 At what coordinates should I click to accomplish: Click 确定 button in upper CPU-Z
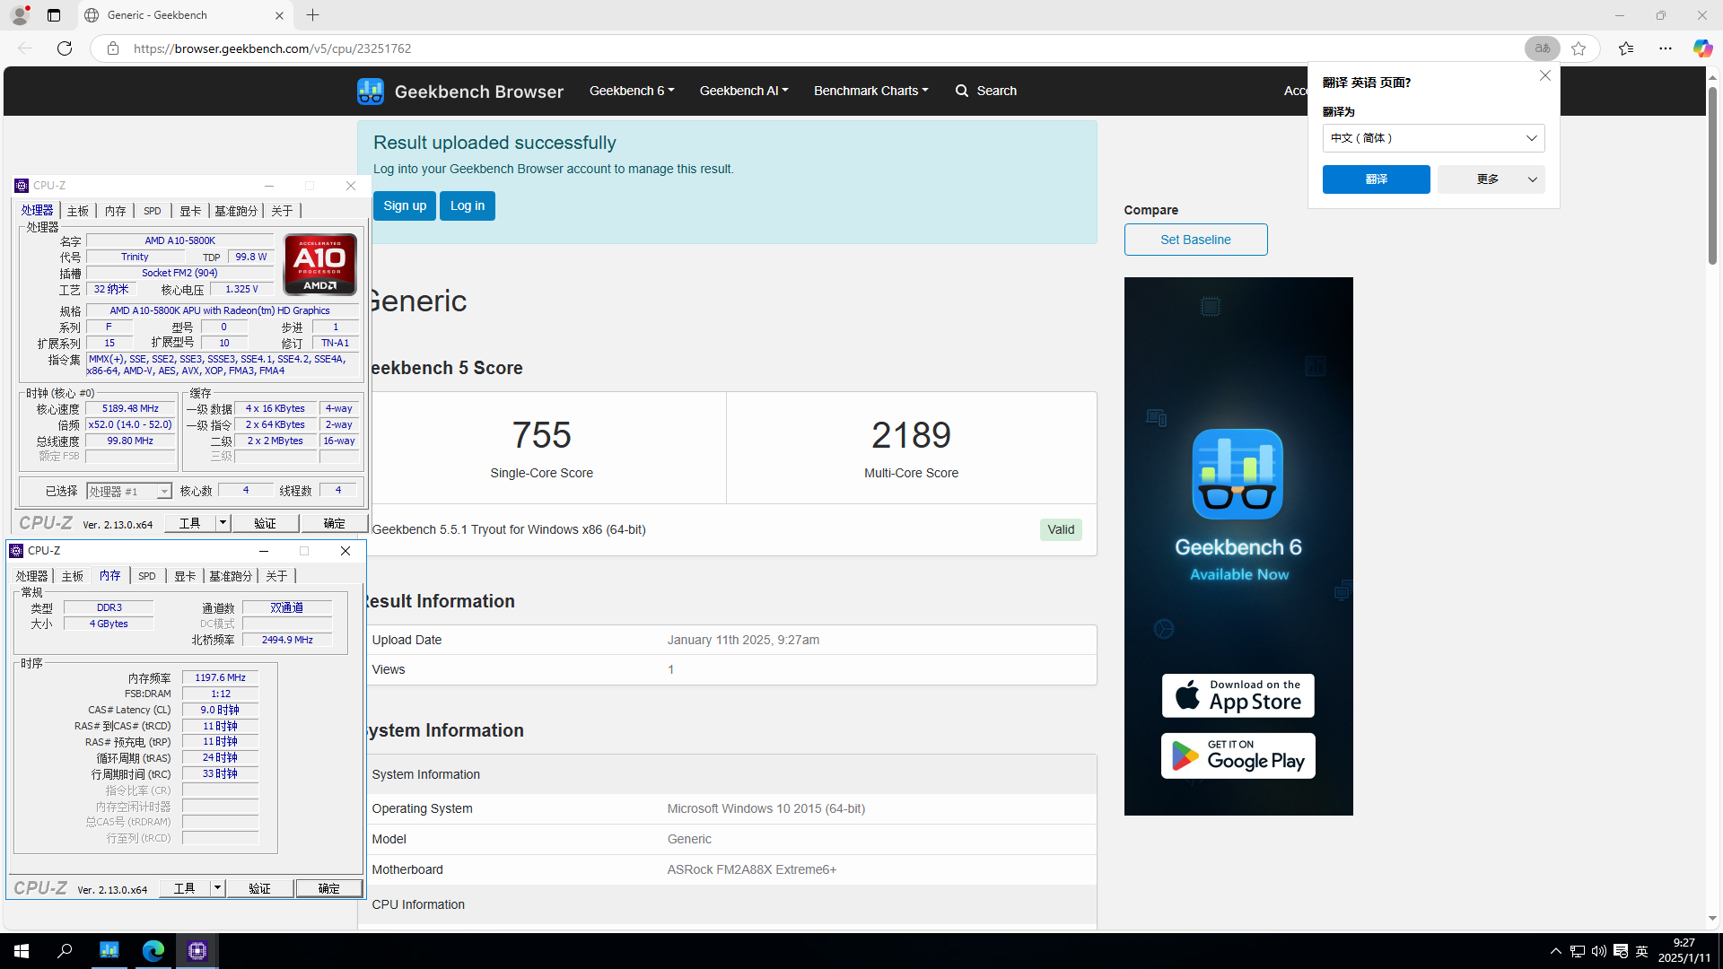334,523
